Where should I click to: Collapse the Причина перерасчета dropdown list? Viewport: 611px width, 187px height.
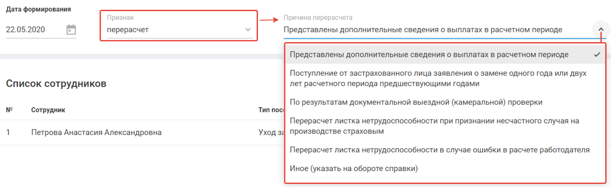[x=601, y=30]
